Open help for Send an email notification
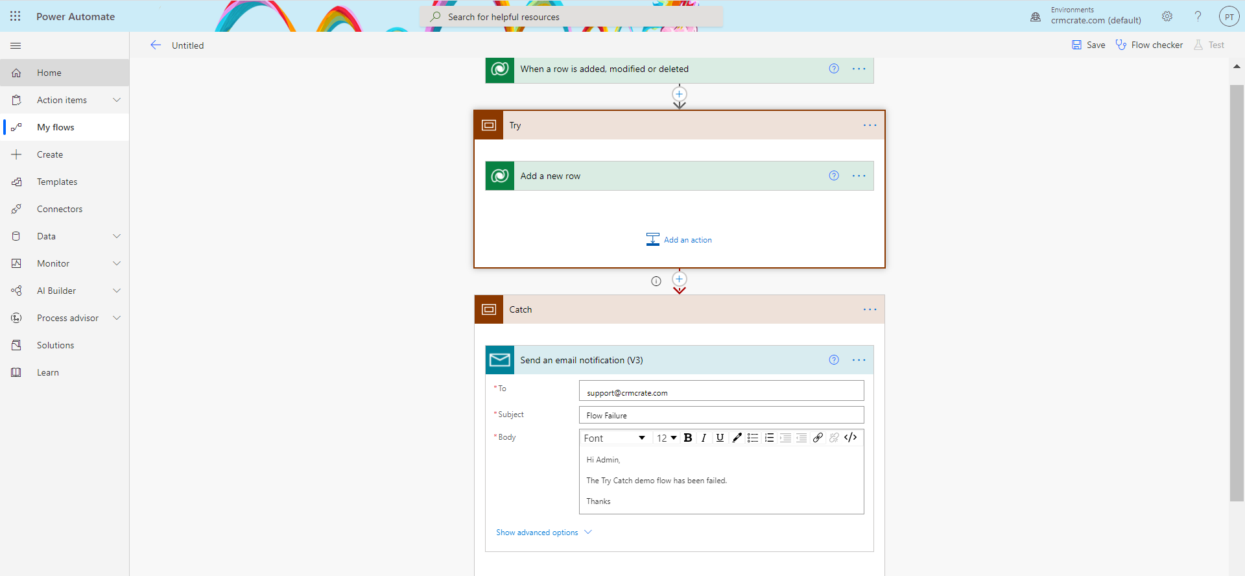This screenshot has height=576, width=1245. point(834,360)
